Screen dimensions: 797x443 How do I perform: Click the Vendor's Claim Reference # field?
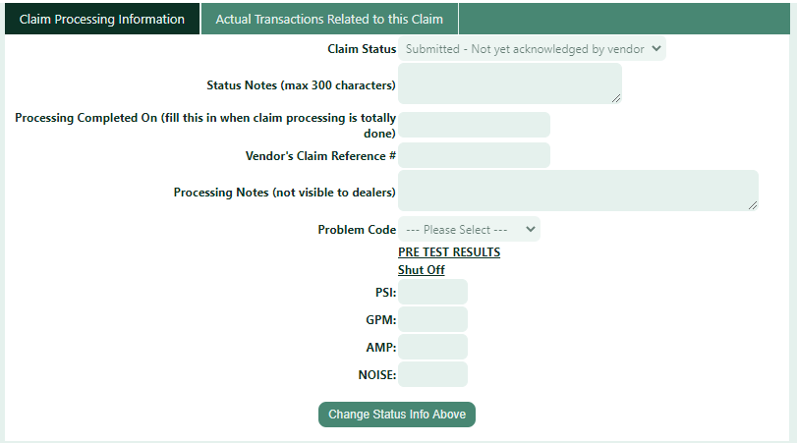pos(474,155)
